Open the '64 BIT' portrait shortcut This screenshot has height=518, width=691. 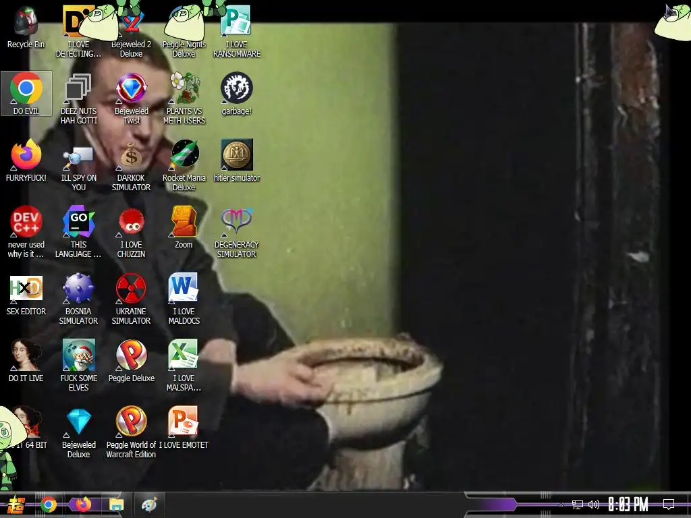pos(29,427)
